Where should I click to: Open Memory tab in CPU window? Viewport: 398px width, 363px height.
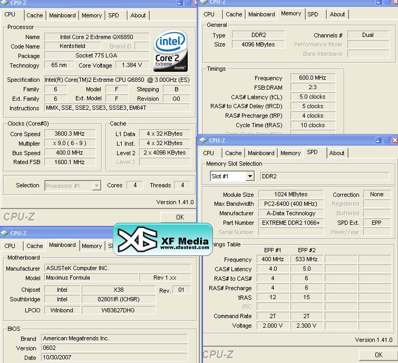[x=92, y=15]
